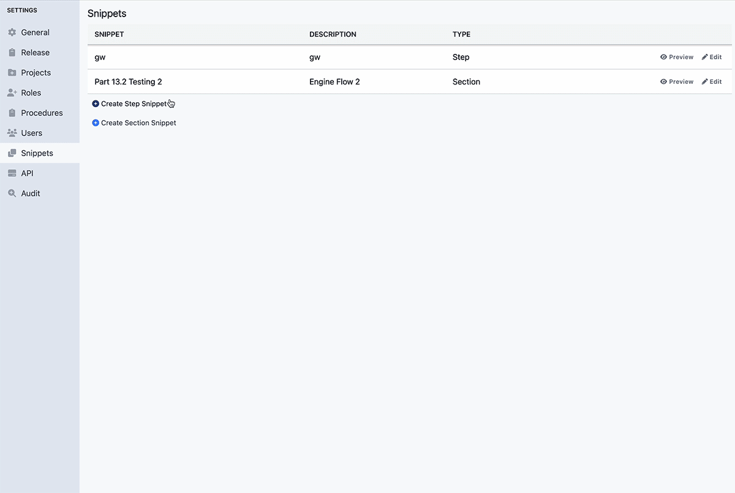Preview the gw snippet

coord(676,56)
